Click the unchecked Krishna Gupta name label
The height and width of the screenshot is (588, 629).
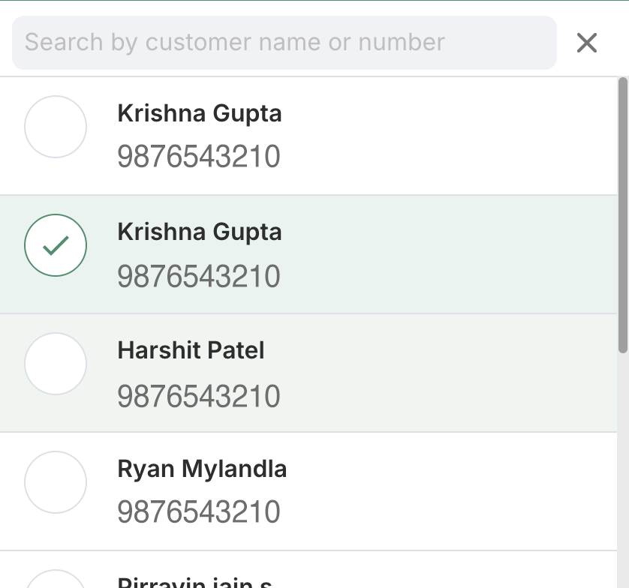click(x=200, y=113)
